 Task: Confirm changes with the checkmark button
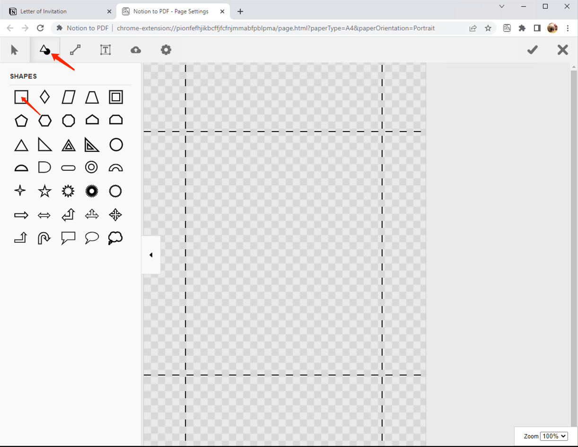click(x=532, y=49)
